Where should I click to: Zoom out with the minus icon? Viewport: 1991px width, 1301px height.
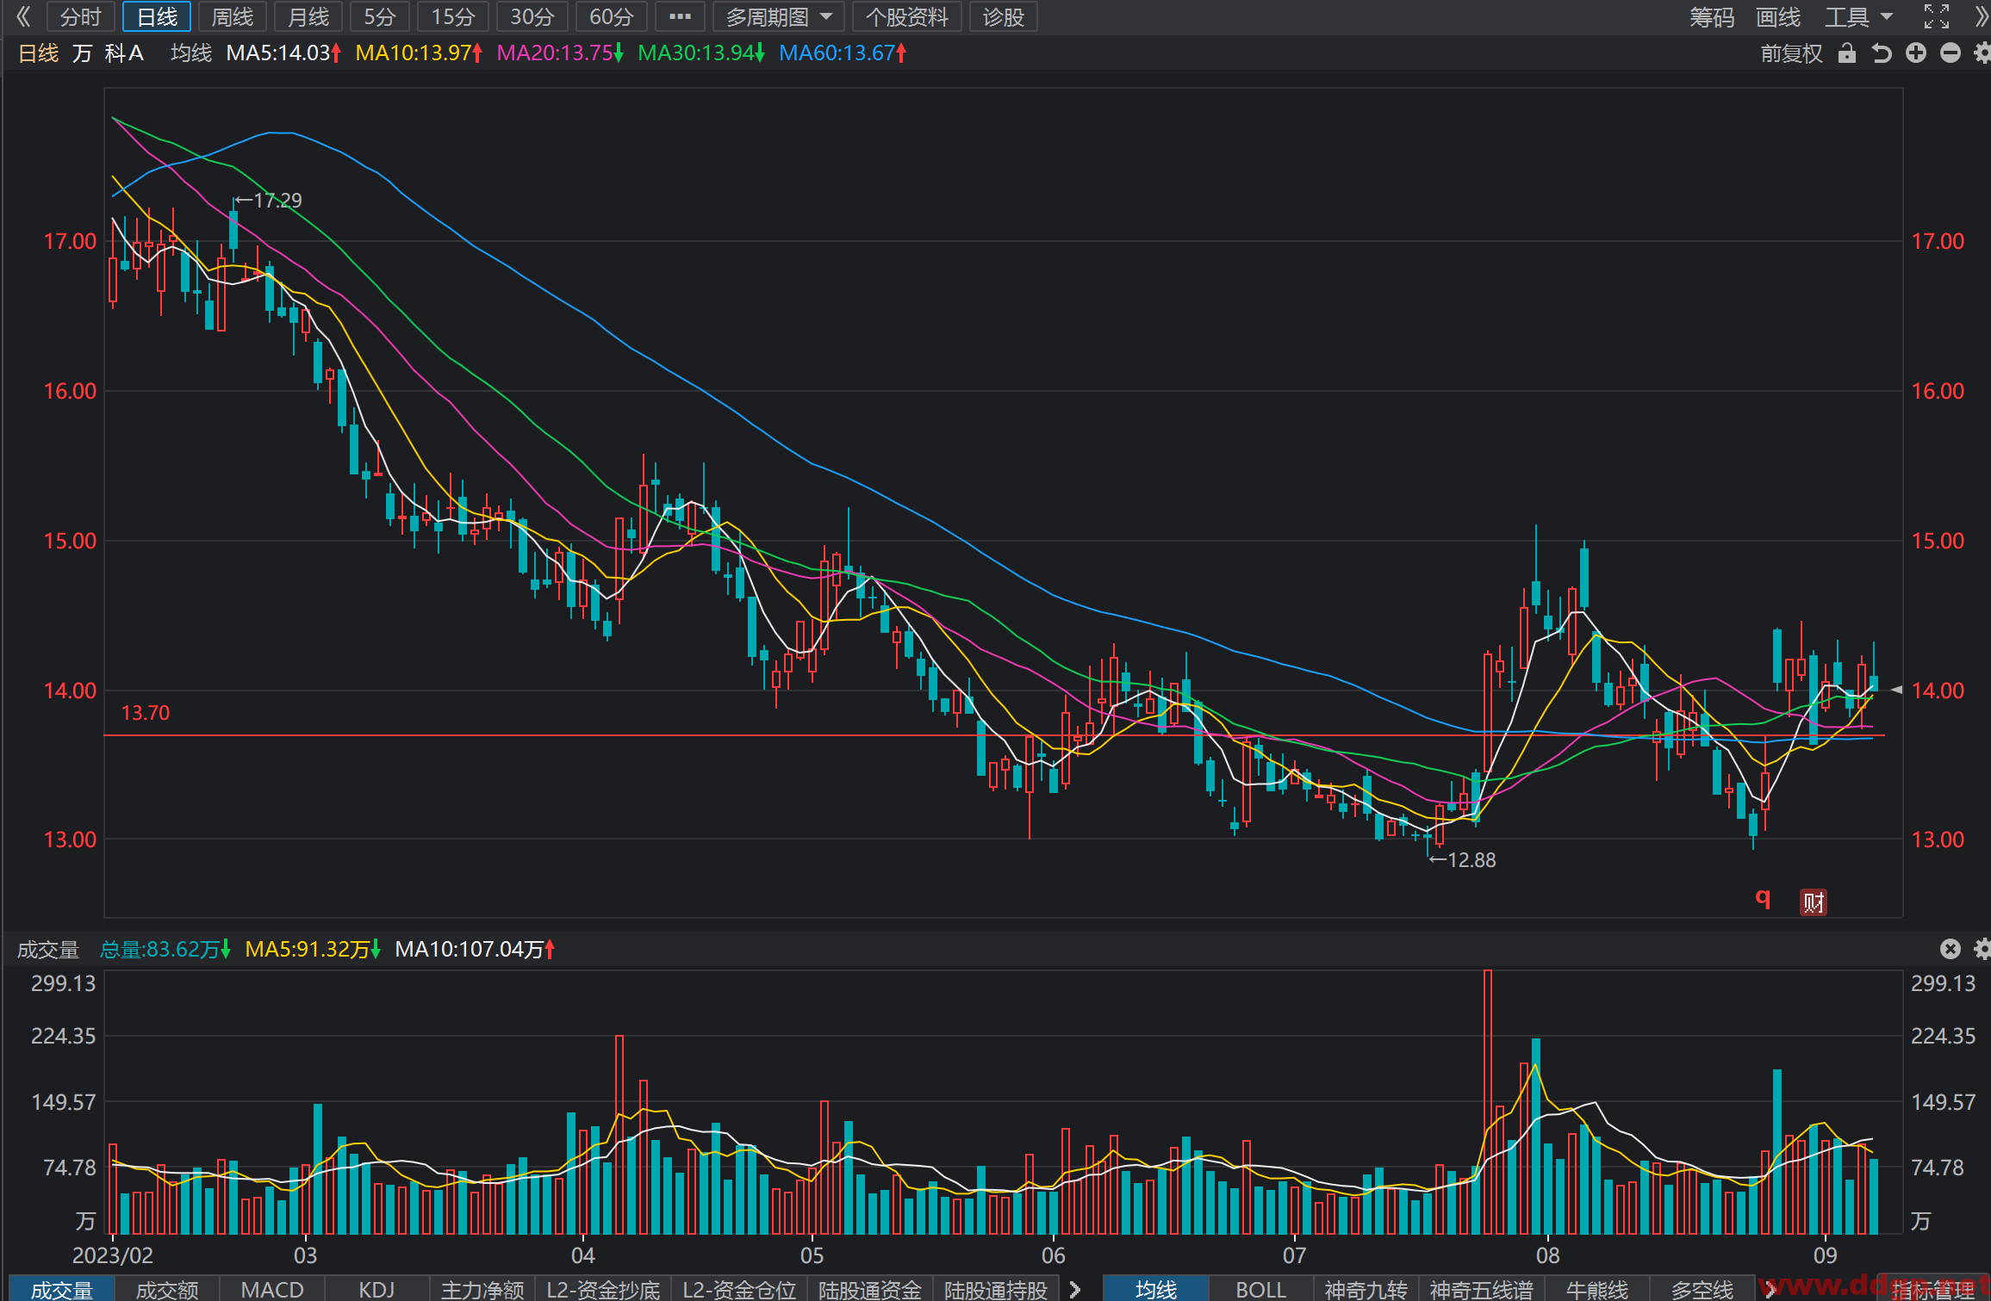[1951, 53]
